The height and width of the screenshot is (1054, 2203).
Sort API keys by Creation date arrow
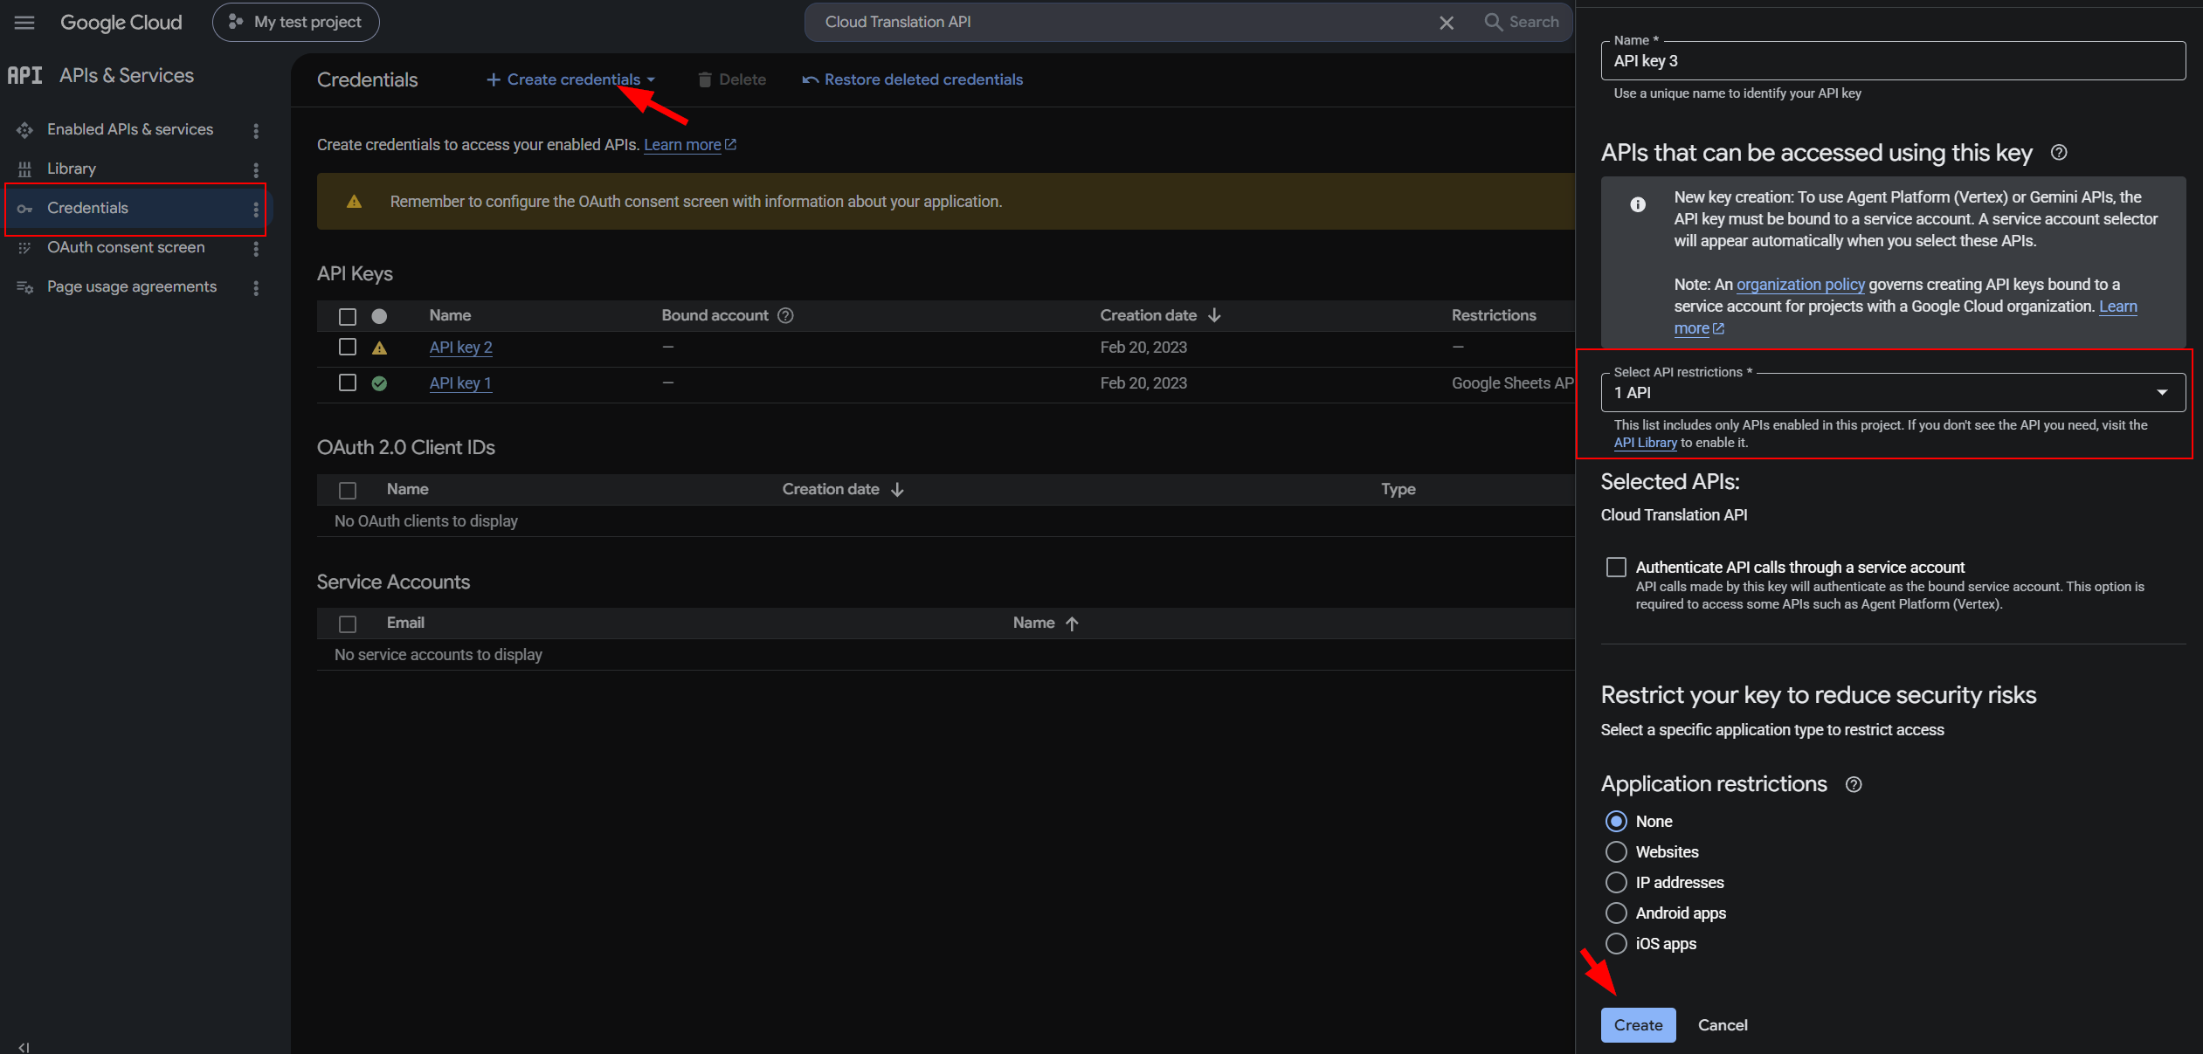[1214, 315]
